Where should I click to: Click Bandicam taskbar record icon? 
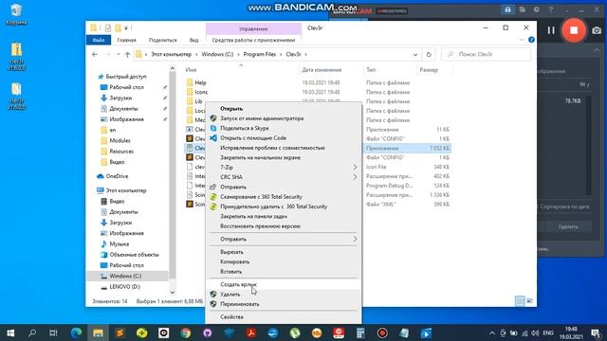click(382, 332)
